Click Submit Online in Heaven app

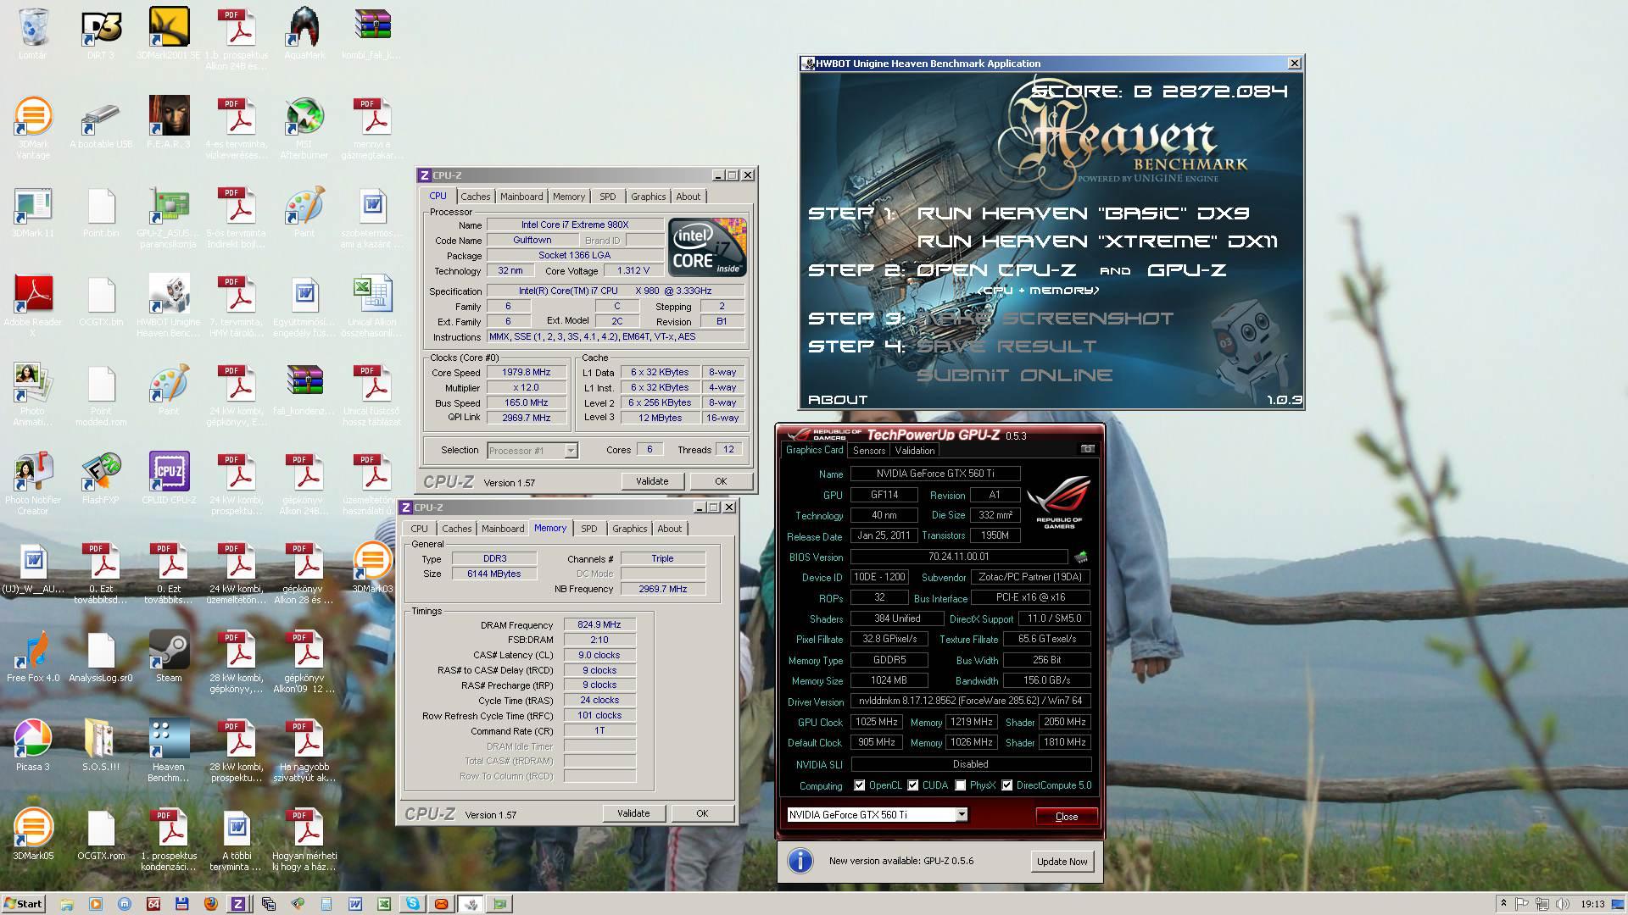pos(1014,375)
